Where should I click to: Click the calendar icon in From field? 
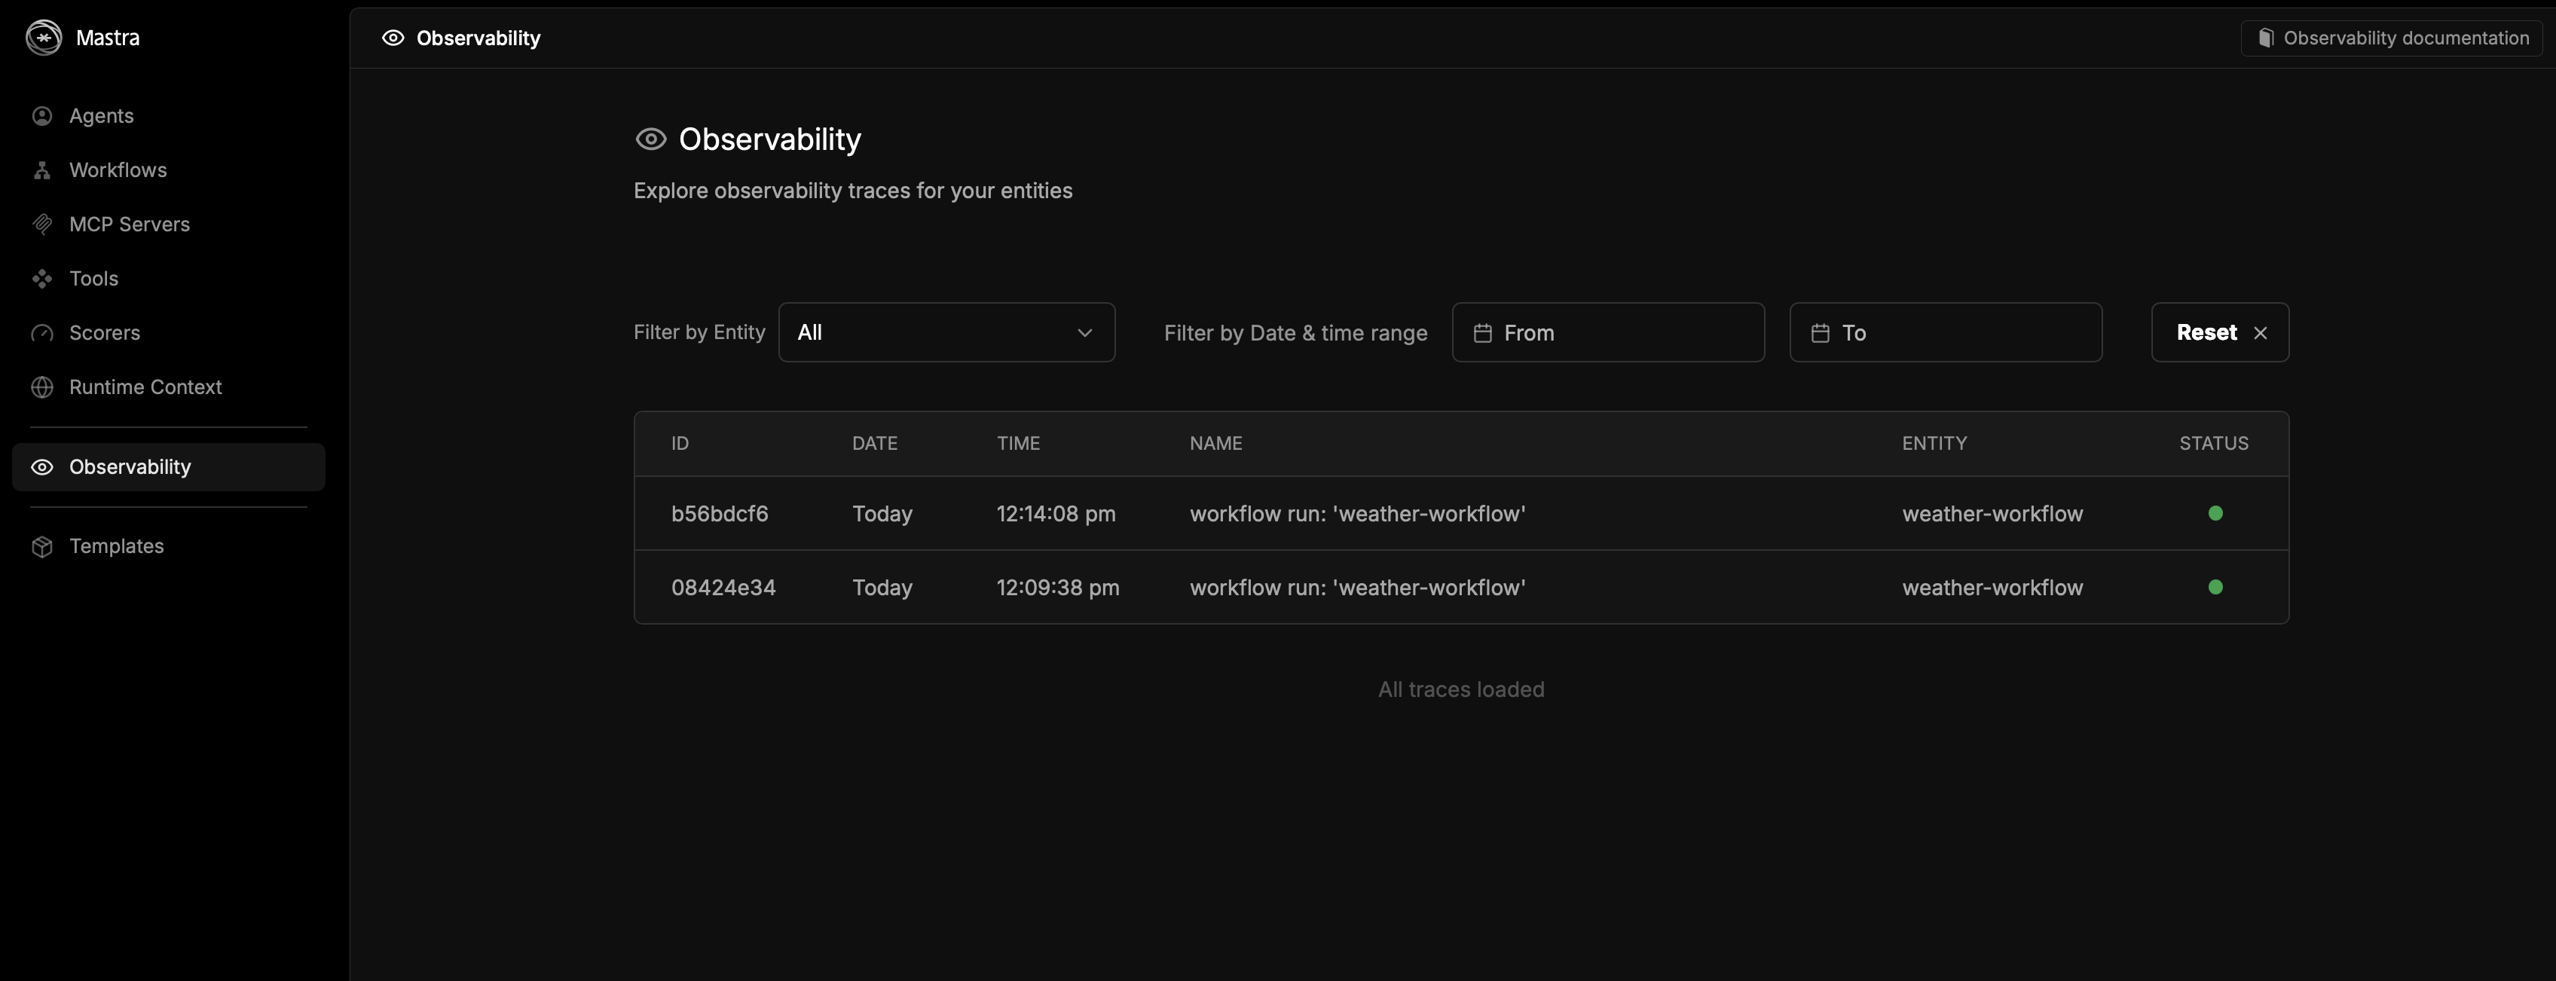(1482, 333)
